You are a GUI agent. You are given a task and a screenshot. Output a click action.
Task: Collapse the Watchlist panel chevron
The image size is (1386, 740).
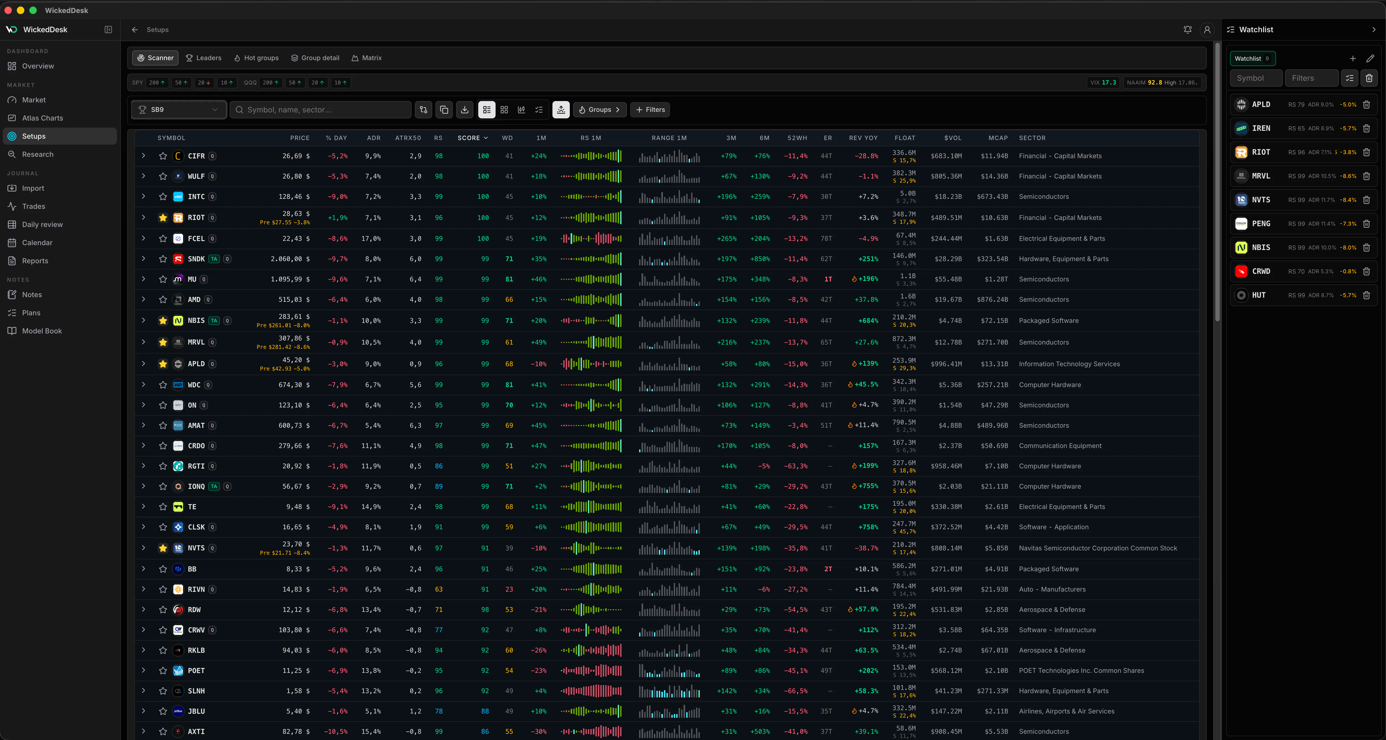(1374, 30)
